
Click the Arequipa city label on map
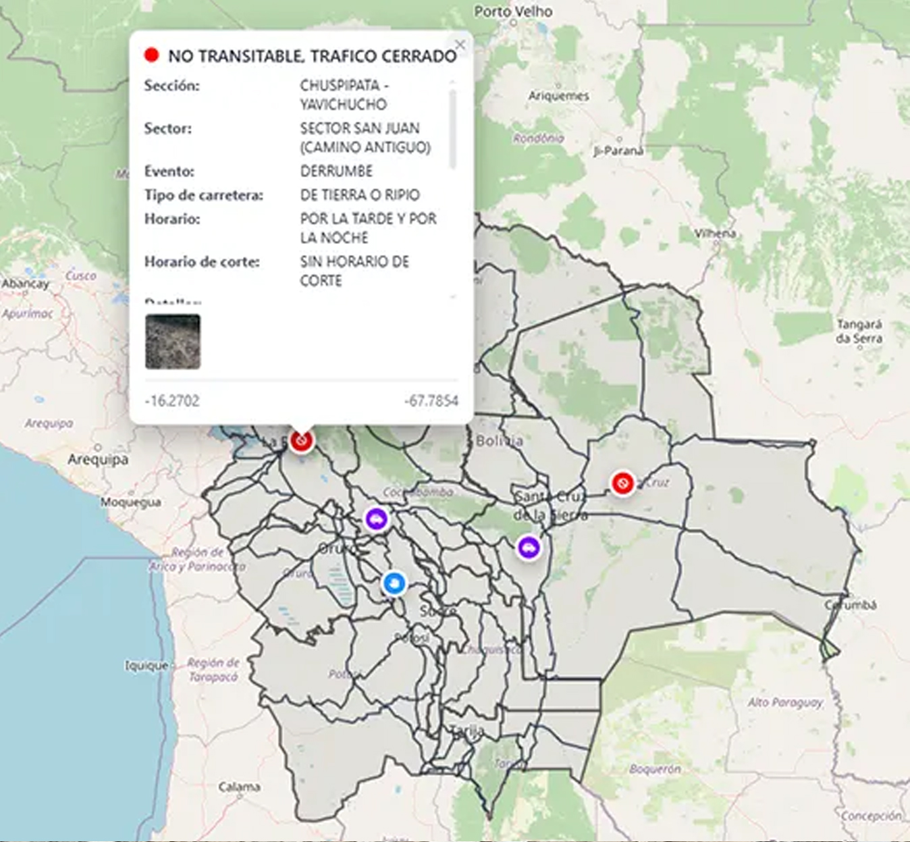[x=98, y=459]
